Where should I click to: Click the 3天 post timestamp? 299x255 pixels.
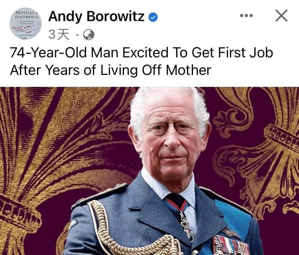(59, 35)
